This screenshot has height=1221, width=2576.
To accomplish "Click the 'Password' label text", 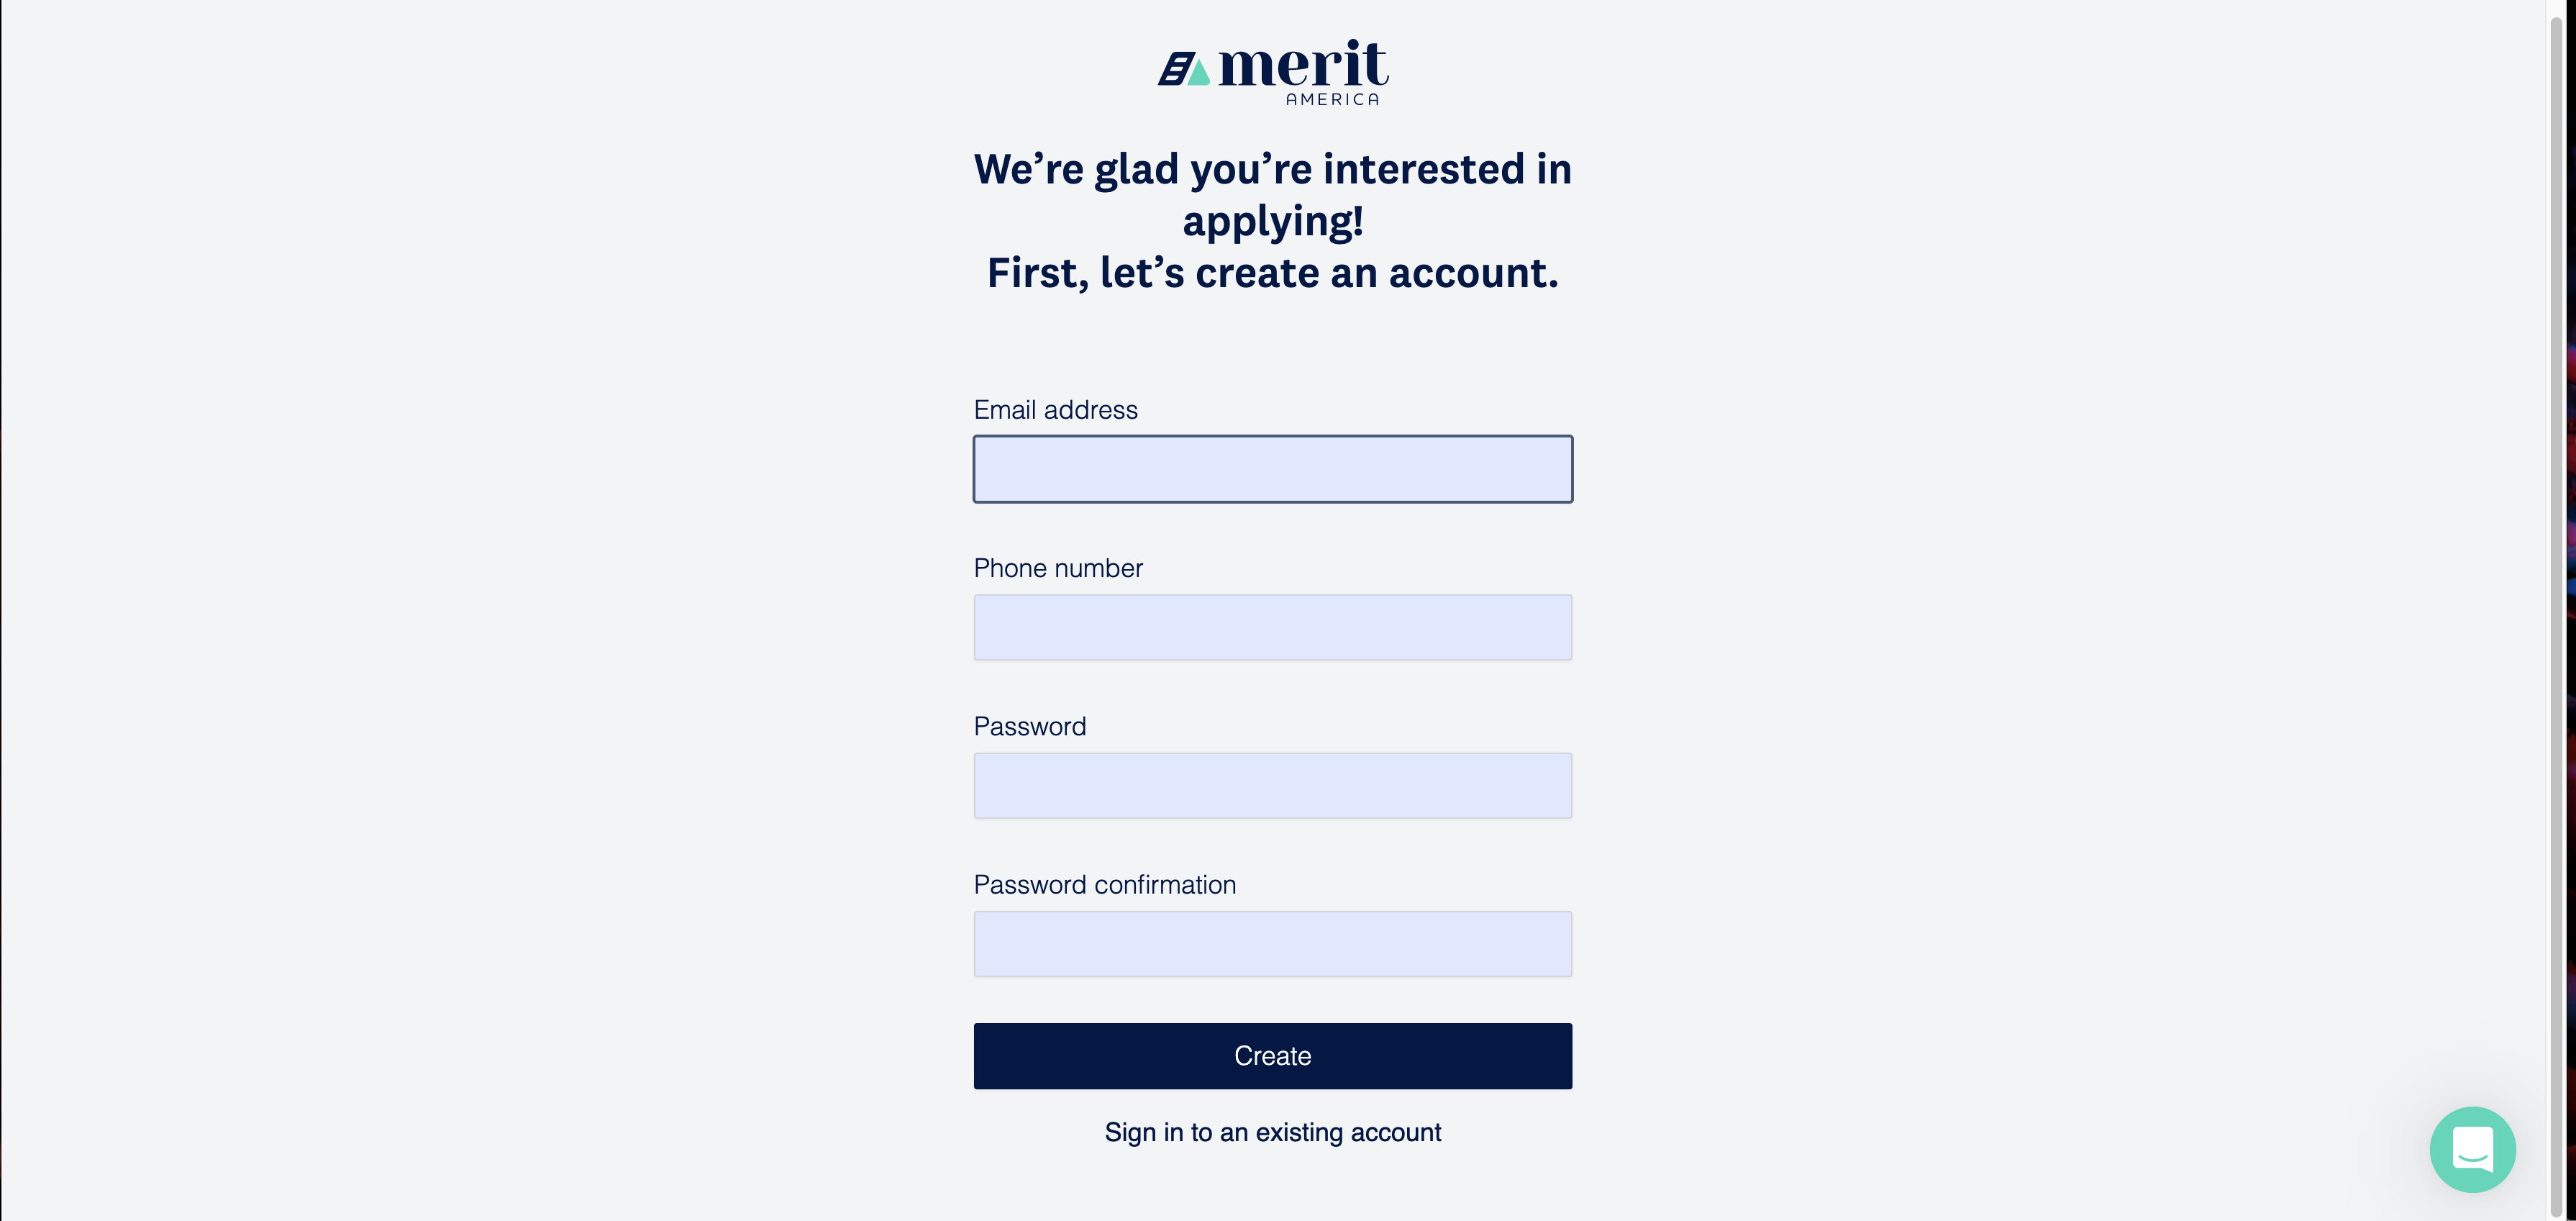I will [x=1029, y=726].
